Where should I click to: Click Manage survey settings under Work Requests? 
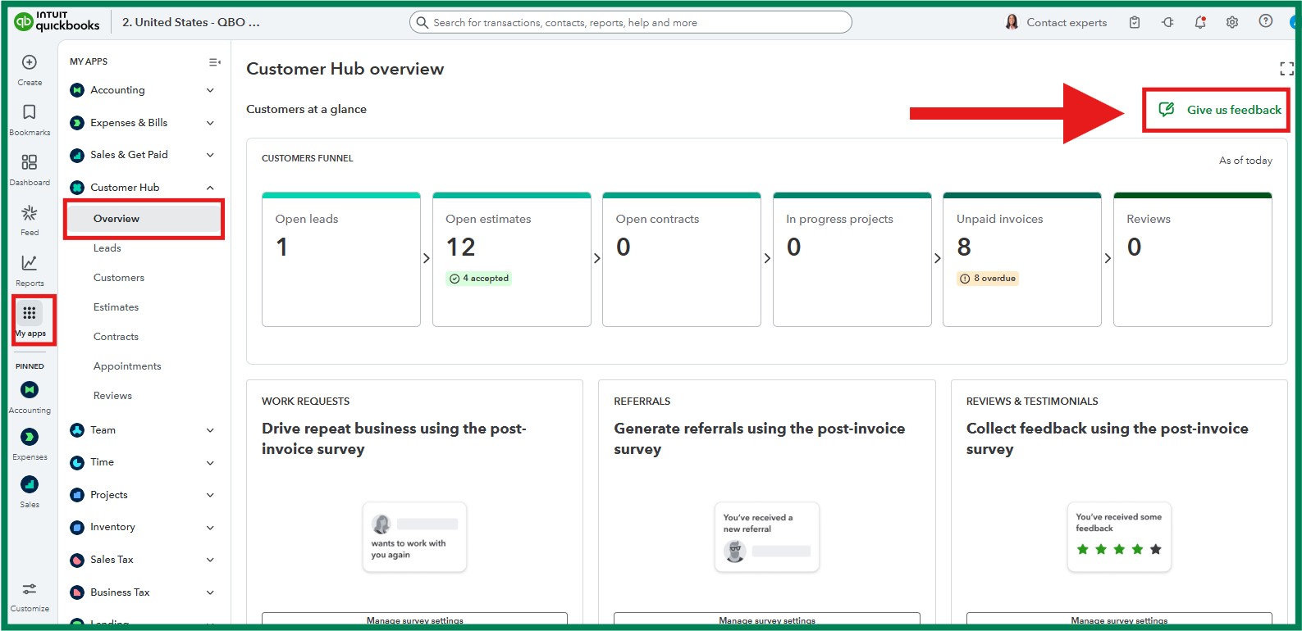coord(414,620)
